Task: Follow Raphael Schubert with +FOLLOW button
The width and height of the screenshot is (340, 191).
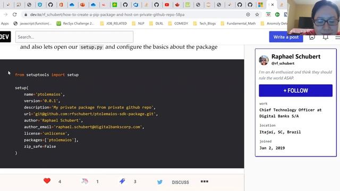Action: [x=295, y=91]
